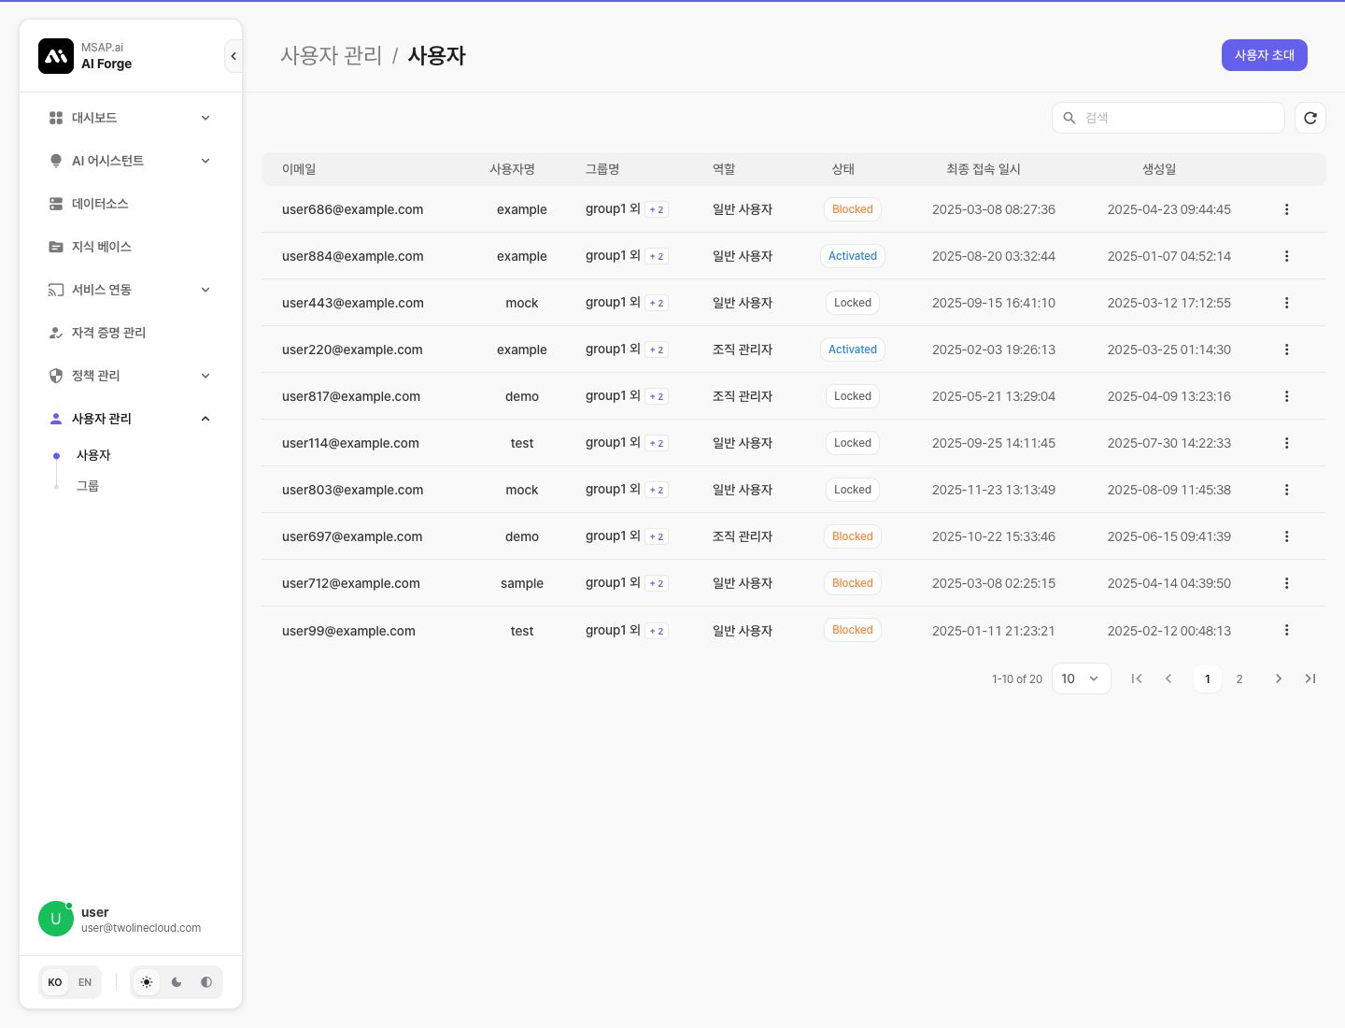Screen dimensions: 1345x1028
Task: Open the 자격 증명 관리 menu item
Action: coord(131,333)
